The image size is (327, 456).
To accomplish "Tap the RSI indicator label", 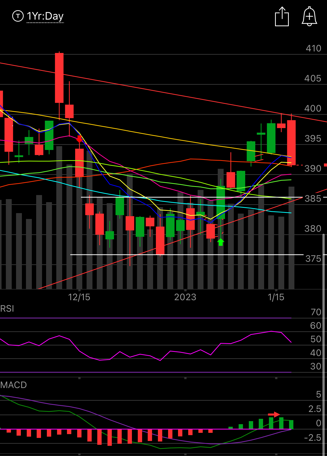I will pyautogui.click(x=7, y=309).
